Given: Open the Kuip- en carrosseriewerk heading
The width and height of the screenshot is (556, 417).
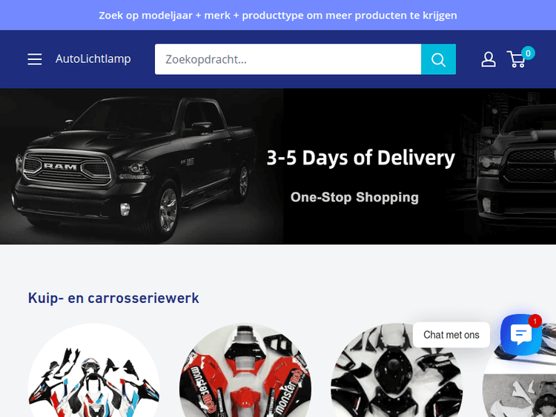Looking at the screenshot, I should [113, 298].
